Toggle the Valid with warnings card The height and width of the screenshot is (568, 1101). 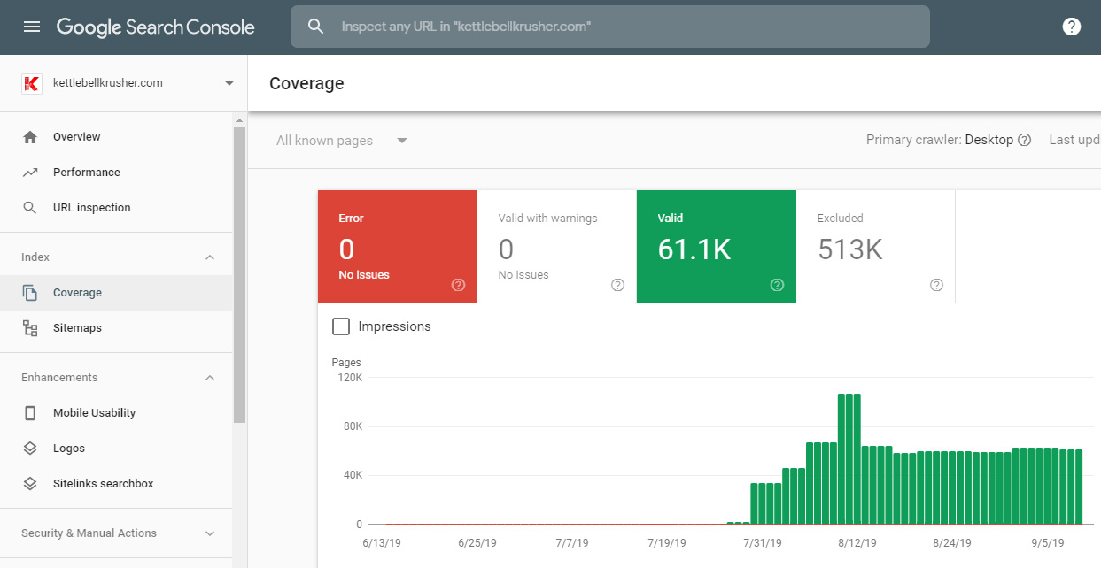(557, 247)
